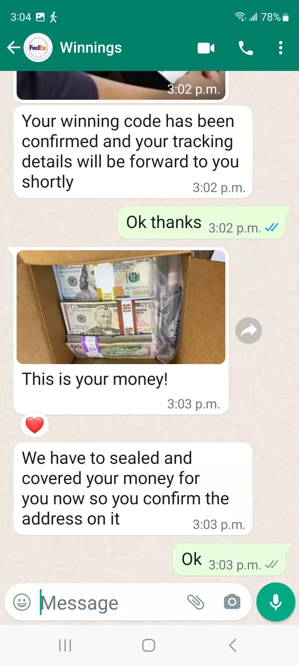This screenshot has height=665, width=299.
Task: Tap the heart reaction on photo
Action: click(x=35, y=425)
